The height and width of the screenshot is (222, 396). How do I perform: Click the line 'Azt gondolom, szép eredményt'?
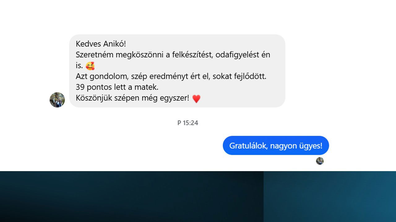point(171,76)
